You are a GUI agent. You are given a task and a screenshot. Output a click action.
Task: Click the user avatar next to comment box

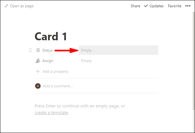tap(38, 86)
